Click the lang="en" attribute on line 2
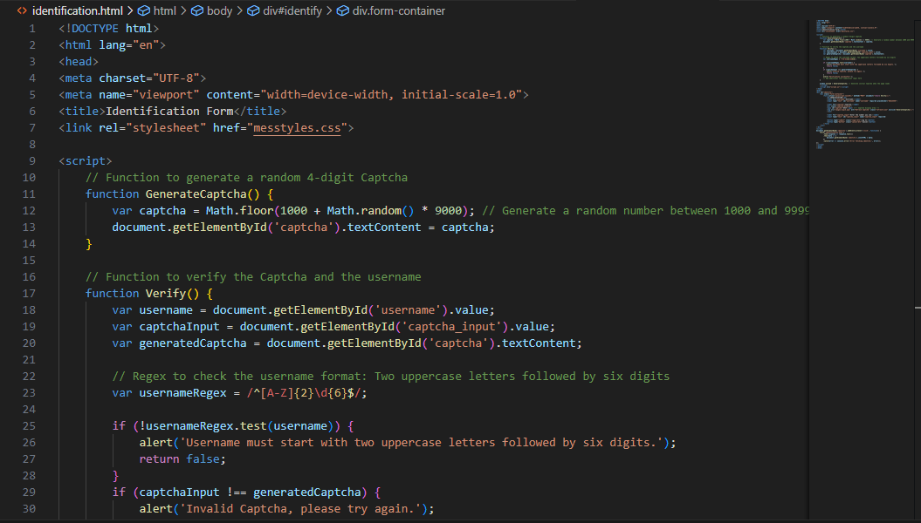 point(129,45)
